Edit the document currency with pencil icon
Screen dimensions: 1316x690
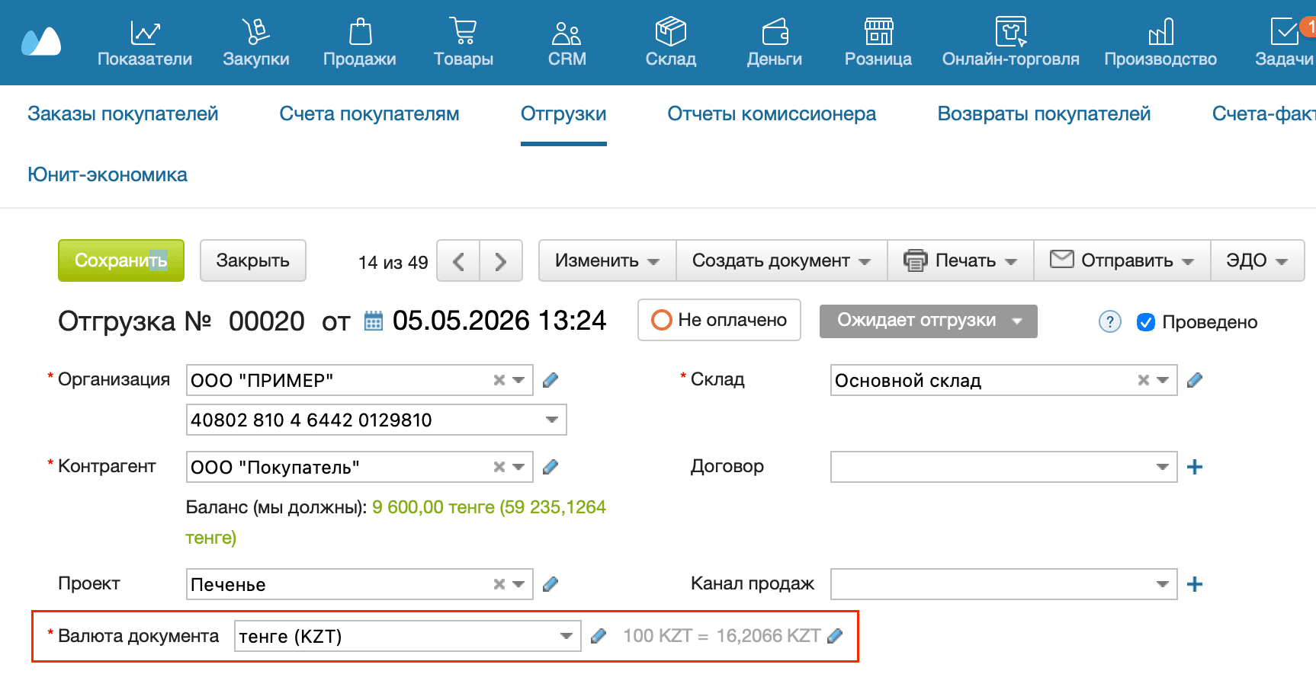pyautogui.click(x=599, y=636)
